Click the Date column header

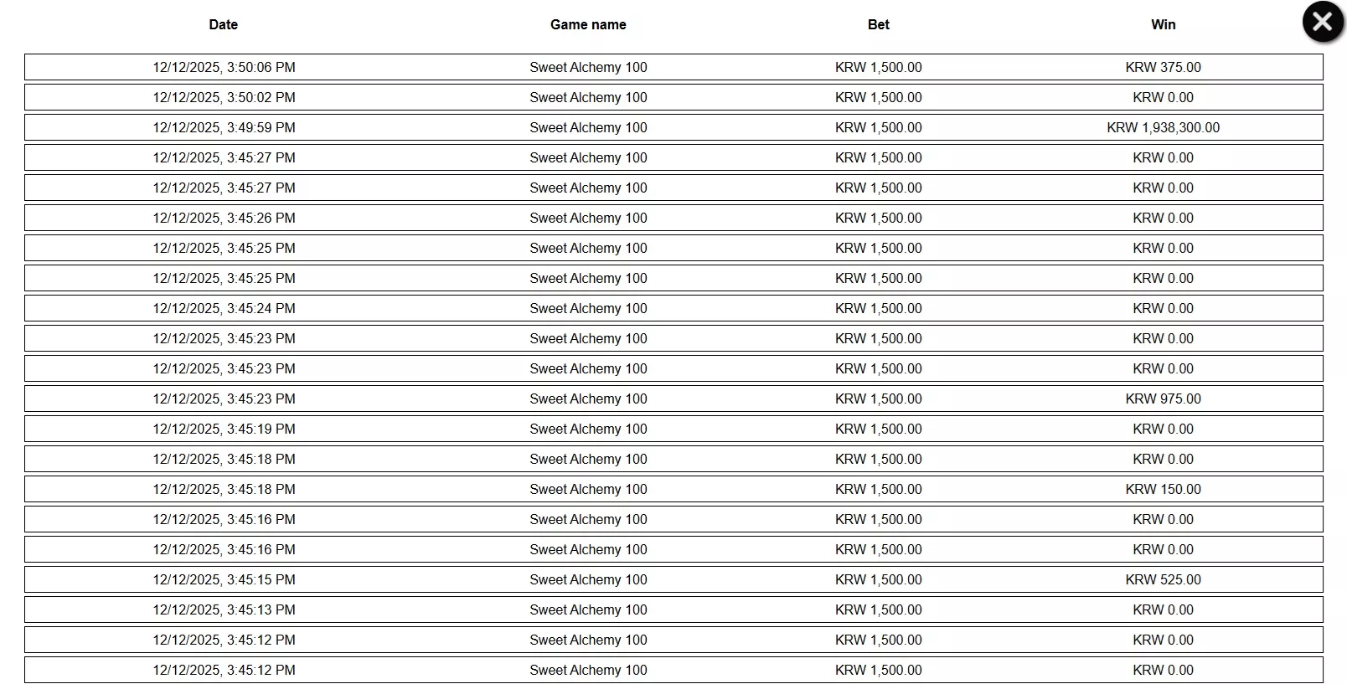tap(224, 25)
